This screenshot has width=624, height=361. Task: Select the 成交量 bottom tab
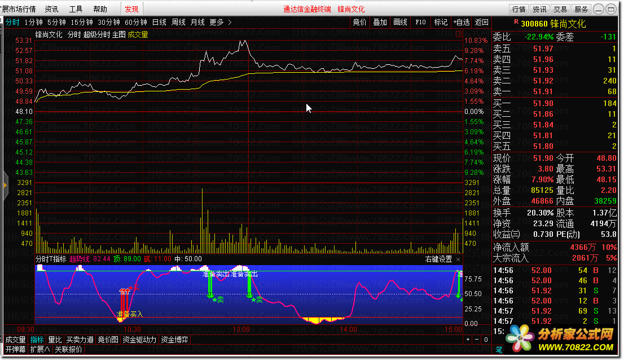click(16, 340)
